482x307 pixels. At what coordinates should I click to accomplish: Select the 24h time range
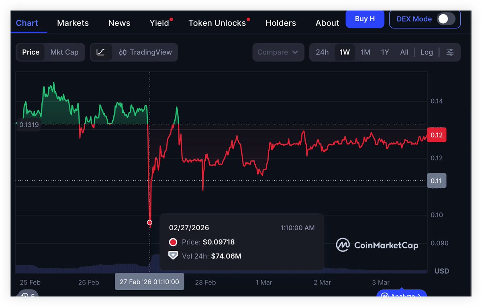322,52
